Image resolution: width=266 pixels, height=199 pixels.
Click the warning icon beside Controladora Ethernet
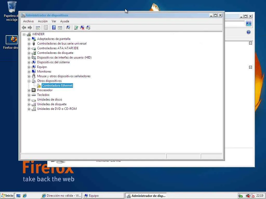point(39,86)
